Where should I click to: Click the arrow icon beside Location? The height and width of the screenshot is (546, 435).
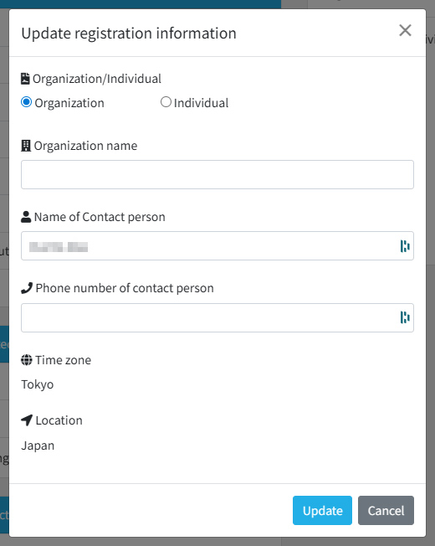coord(27,420)
